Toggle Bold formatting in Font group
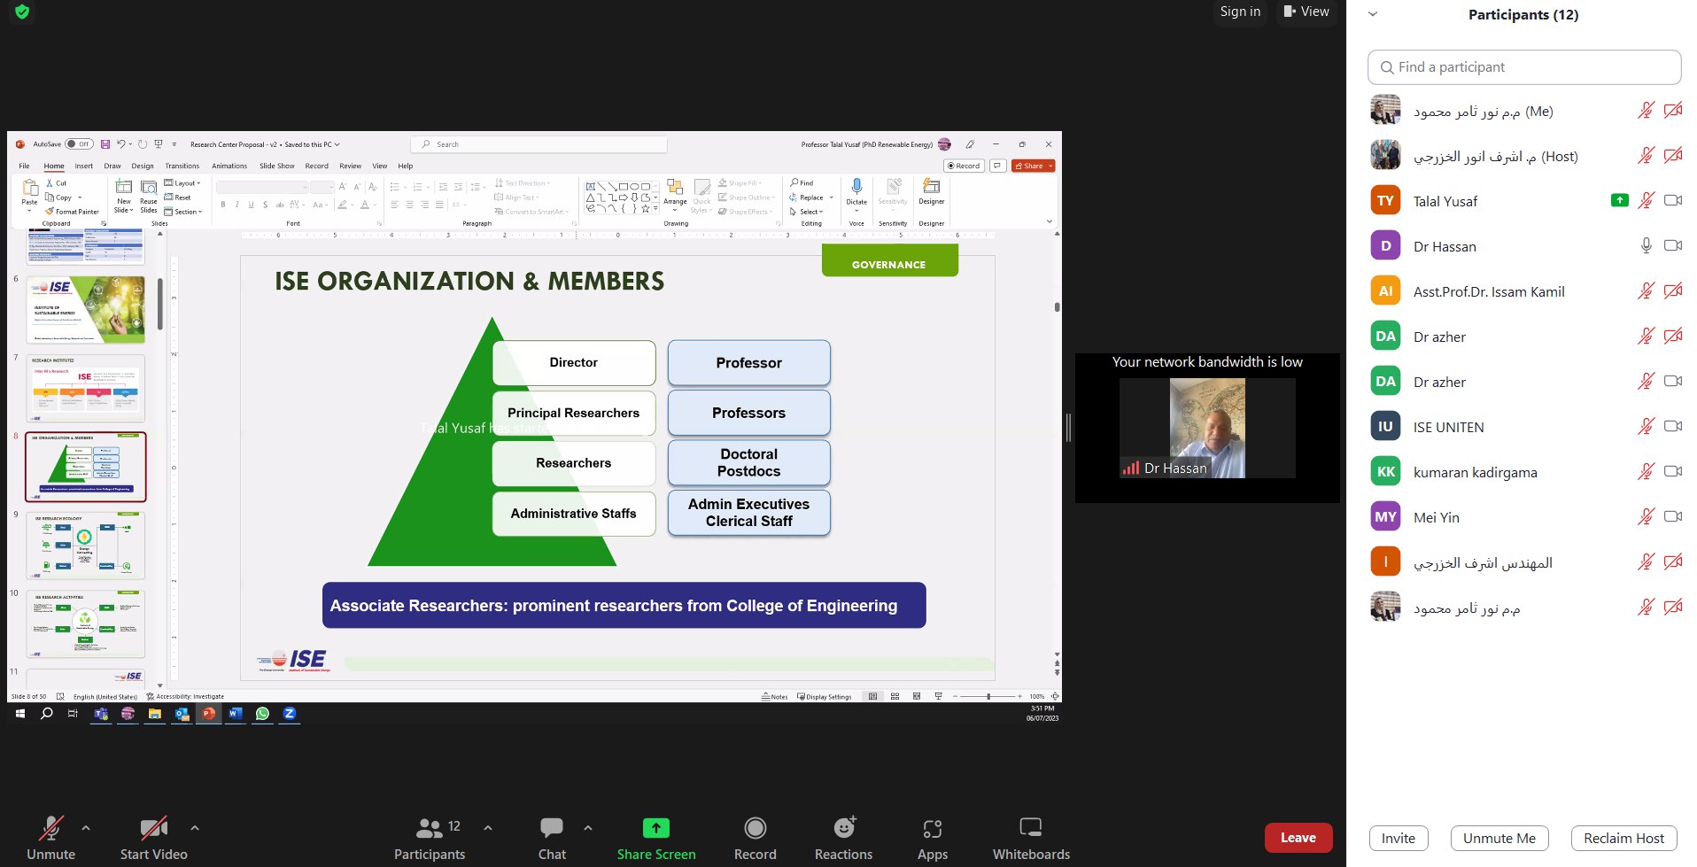This screenshot has width=1697, height=867. pyautogui.click(x=223, y=205)
